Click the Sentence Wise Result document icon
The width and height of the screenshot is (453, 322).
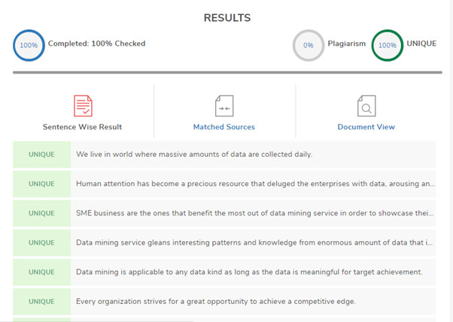[83, 106]
